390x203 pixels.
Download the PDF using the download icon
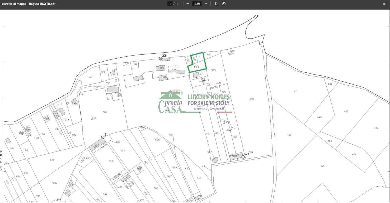point(384,3)
